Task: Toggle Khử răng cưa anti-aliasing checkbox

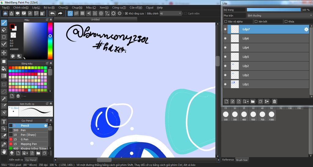Action: click(x=126, y=13)
